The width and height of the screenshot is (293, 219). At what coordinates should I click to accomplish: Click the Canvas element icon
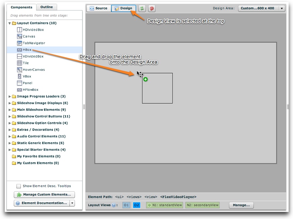(x=19, y=36)
